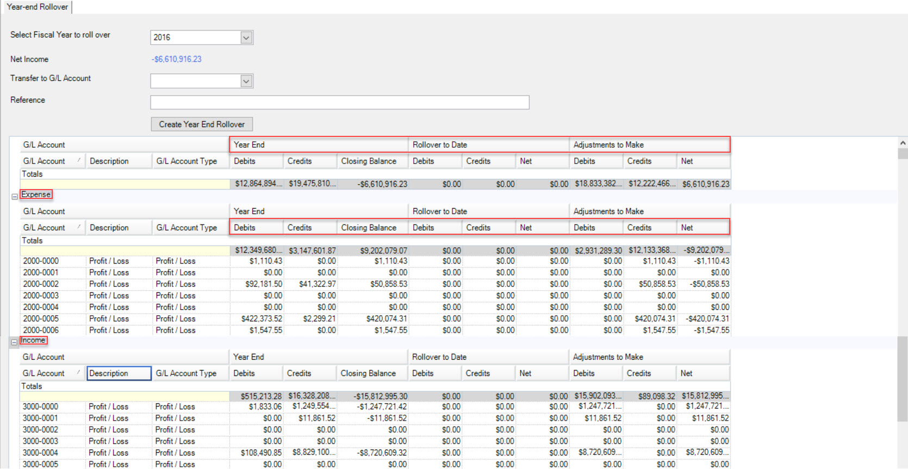Click the Net Income value -$6,610,916.23
The image size is (908, 469).
(177, 59)
